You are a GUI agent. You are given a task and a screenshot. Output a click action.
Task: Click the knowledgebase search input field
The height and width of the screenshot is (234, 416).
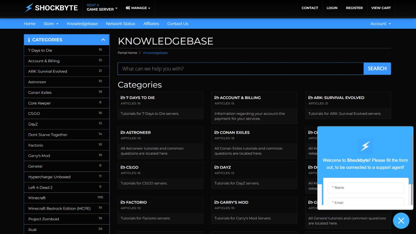pyautogui.click(x=241, y=69)
